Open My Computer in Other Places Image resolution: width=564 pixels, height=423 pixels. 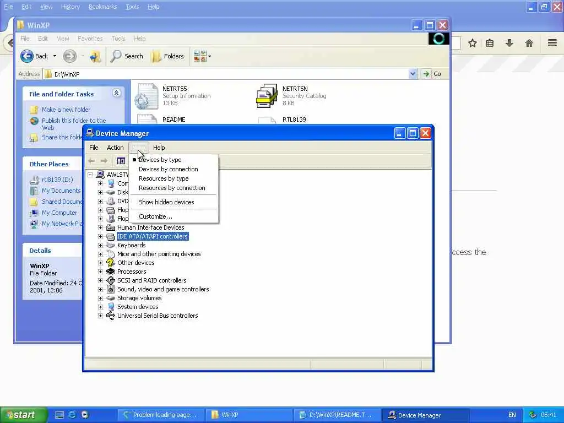[59, 213]
